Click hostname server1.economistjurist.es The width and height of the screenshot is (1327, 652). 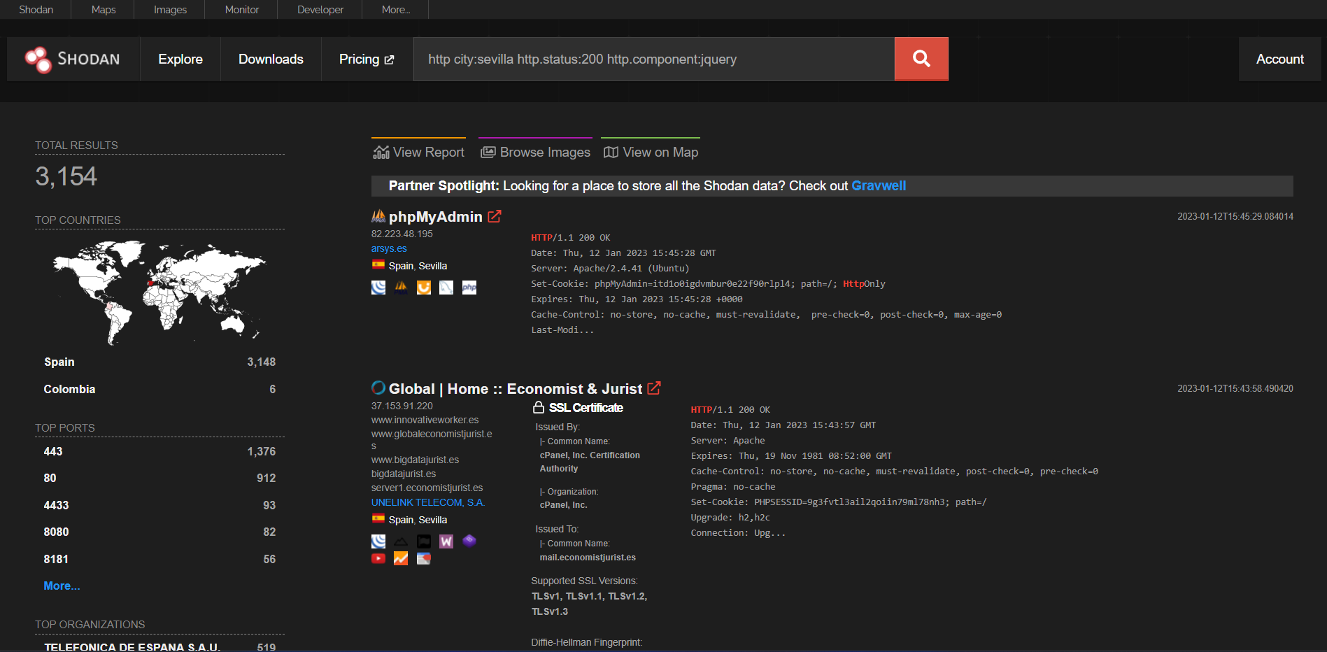point(427,488)
